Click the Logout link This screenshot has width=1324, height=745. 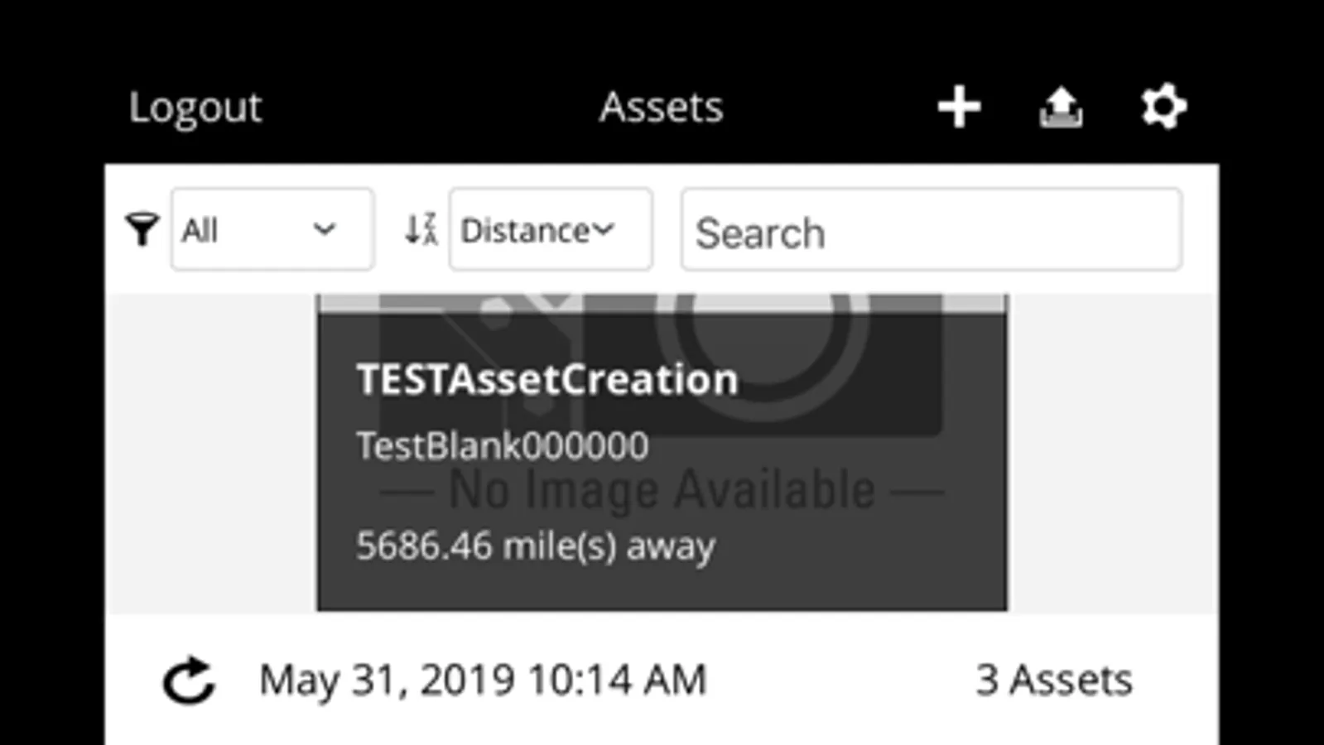[x=195, y=108]
